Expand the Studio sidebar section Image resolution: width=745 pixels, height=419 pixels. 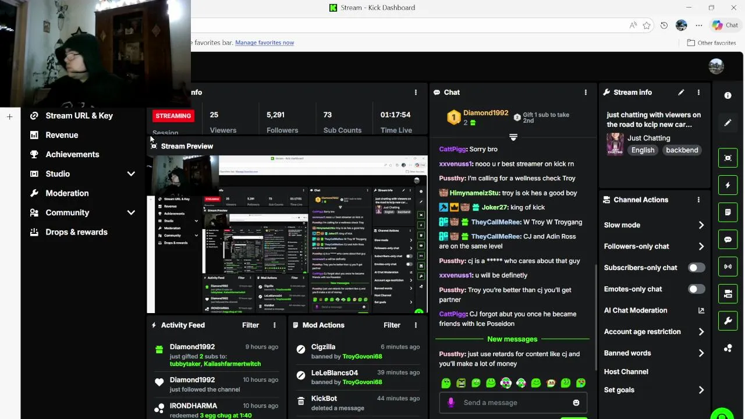[131, 173]
